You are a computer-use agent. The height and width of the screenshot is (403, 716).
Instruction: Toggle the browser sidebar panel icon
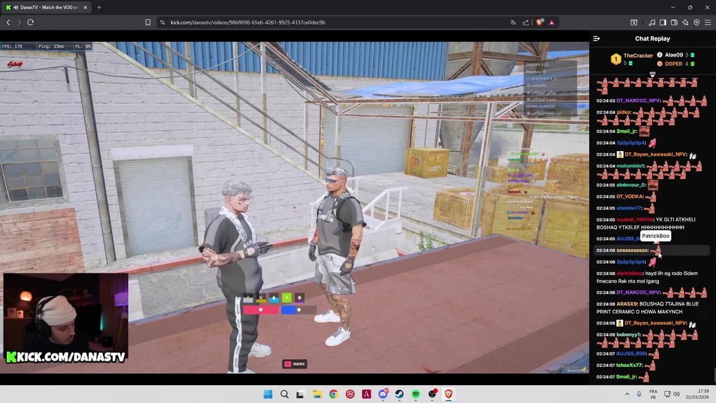pos(663,22)
